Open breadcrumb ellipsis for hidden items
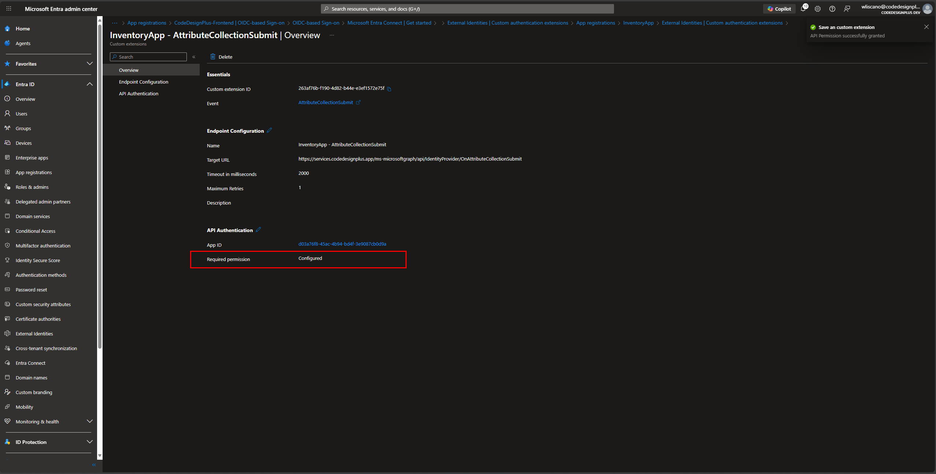The width and height of the screenshot is (936, 474). (115, 23)
